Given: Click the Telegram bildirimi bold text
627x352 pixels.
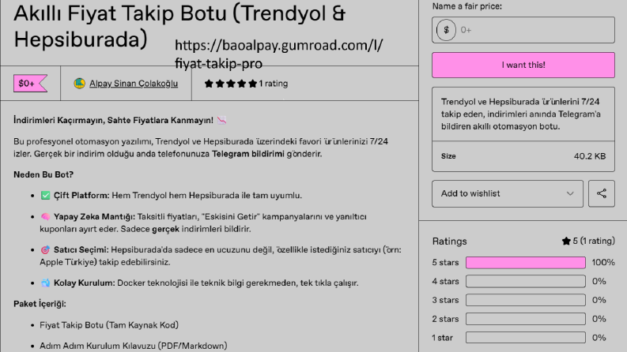Looking at the screenshot, I should [248, 154].
